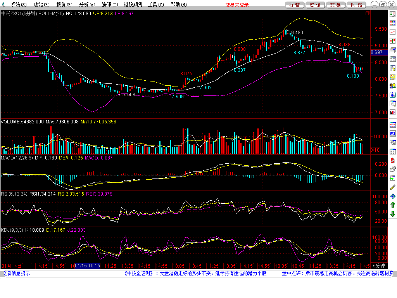Viewport: 397px width, 298px height.
Task: Click the 网站 button
Action: coord(356,5)
